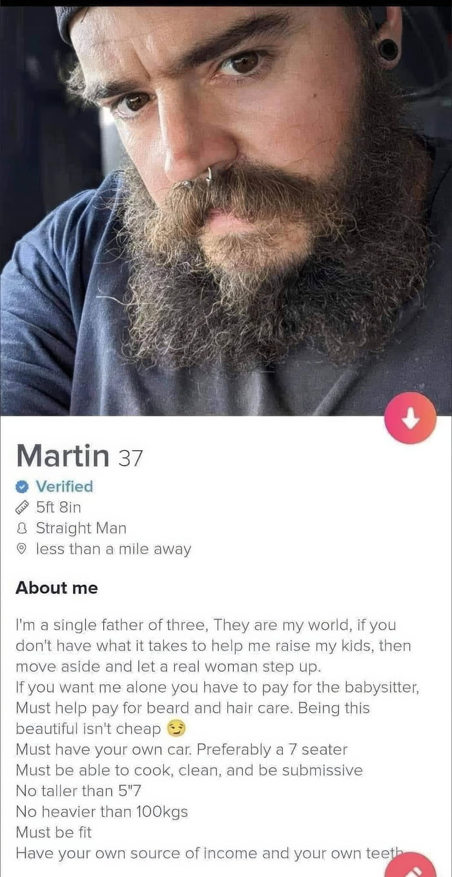452x877 pixels.
Task: Tap the location pin icon
Action: pyautogui.click(x=23, y=549)
